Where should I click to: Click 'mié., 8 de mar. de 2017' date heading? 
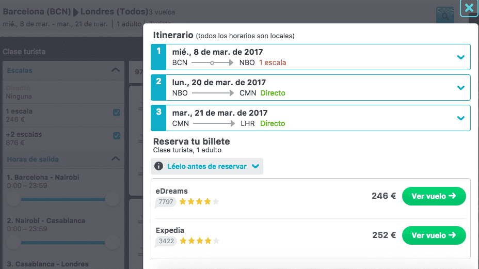coord(217,52)
